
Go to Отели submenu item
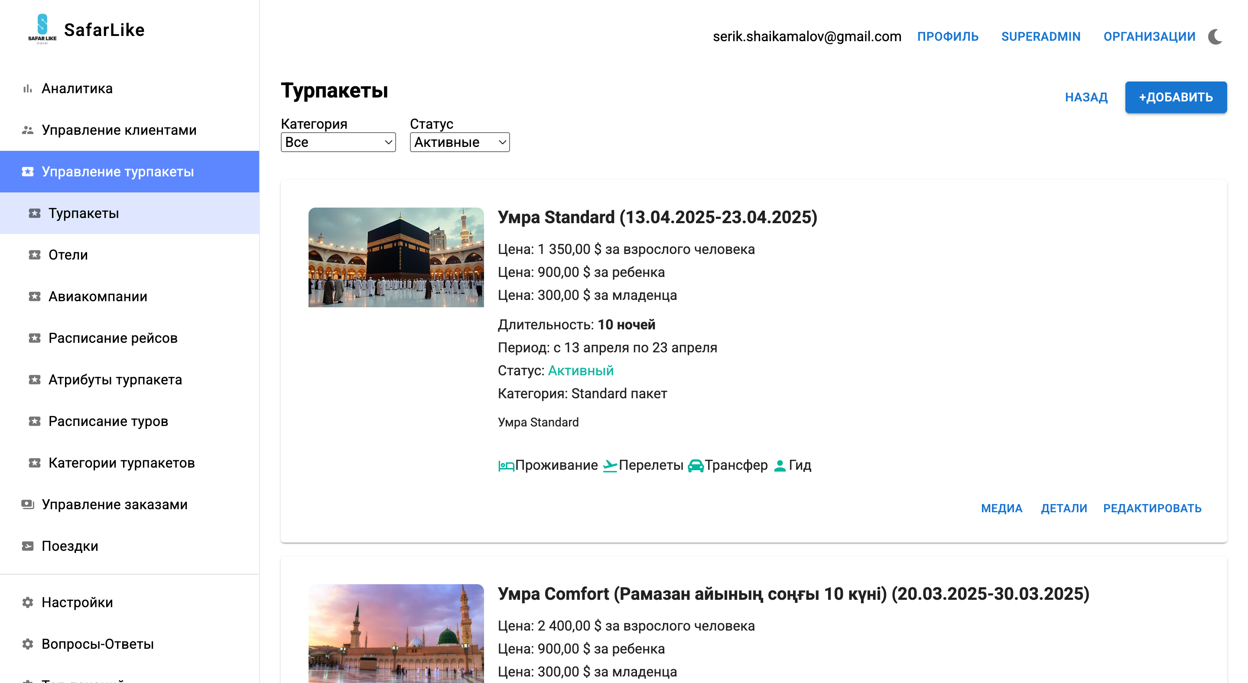tap(130, 255)
